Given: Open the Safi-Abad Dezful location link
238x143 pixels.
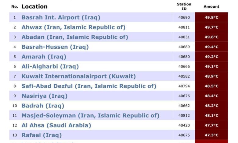Looking at the screenshot, I should [89, 86].
